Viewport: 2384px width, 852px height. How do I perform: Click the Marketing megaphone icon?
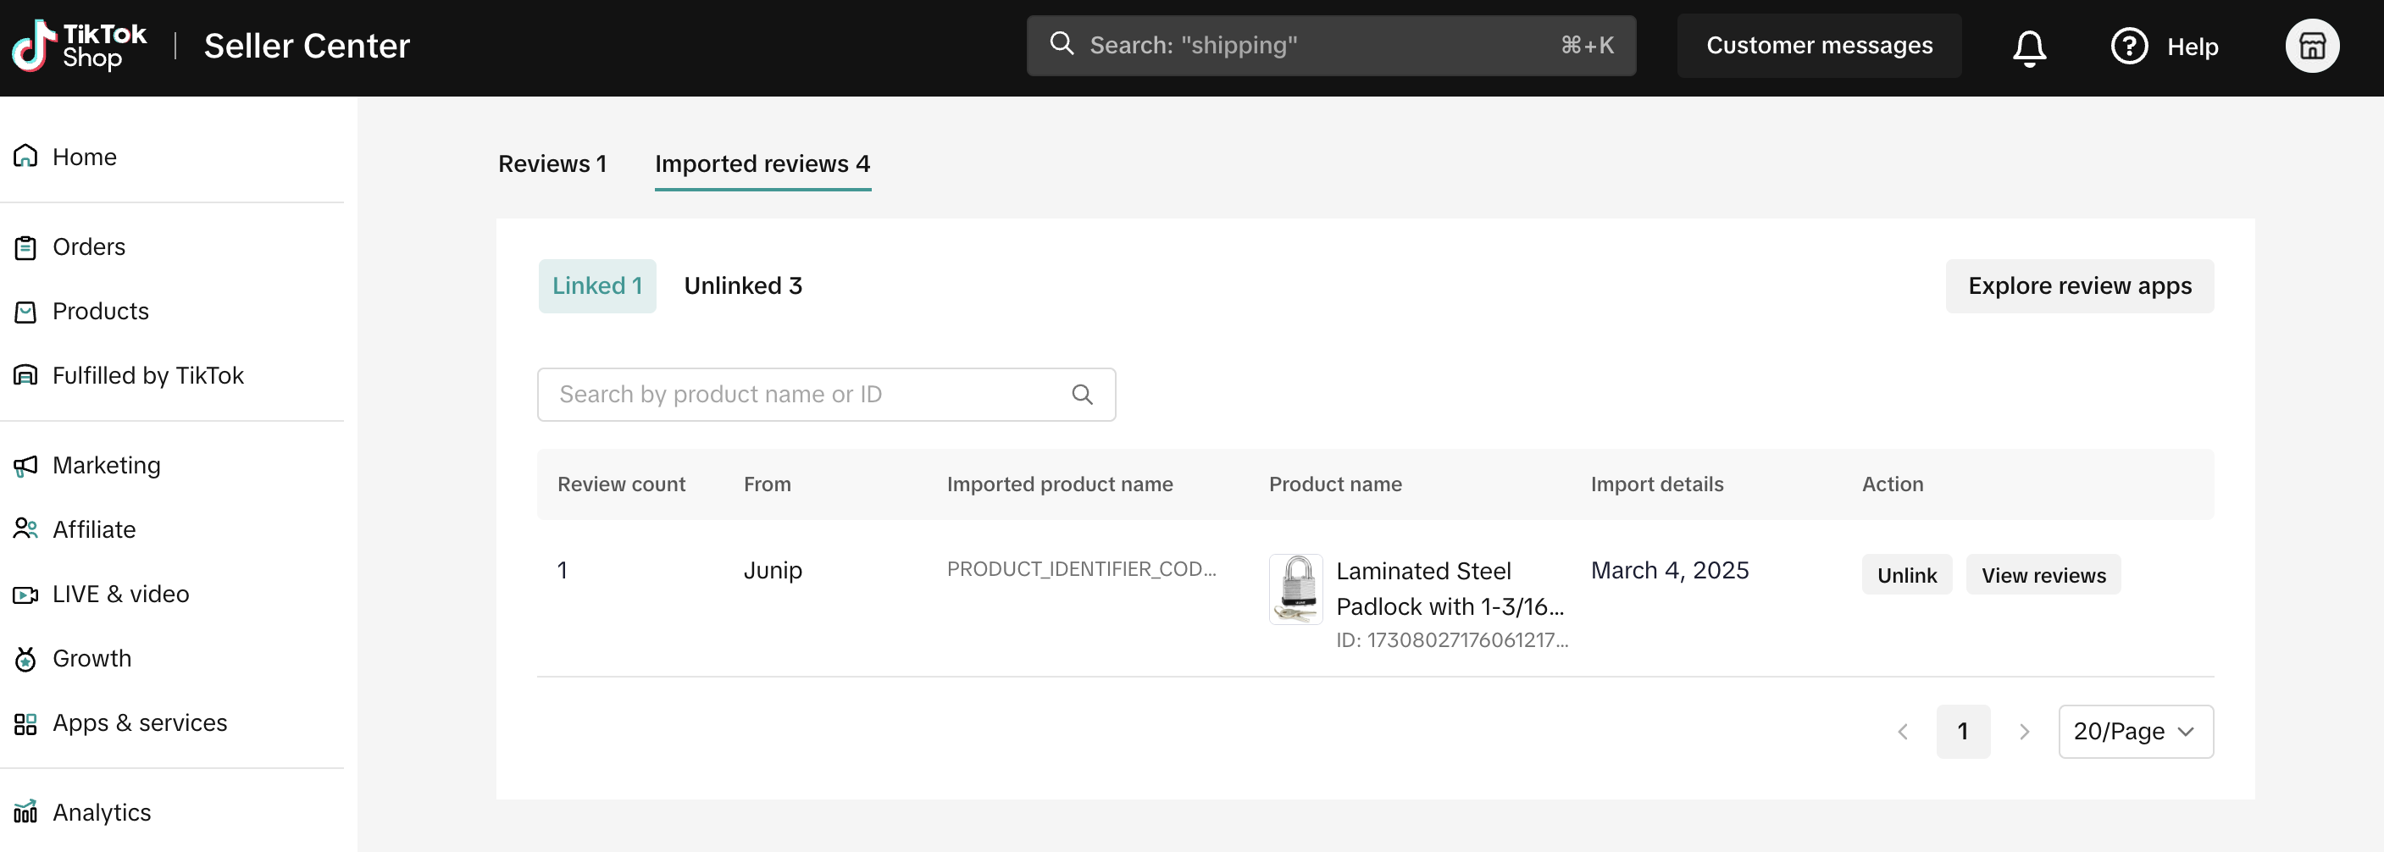pos(26,467)
